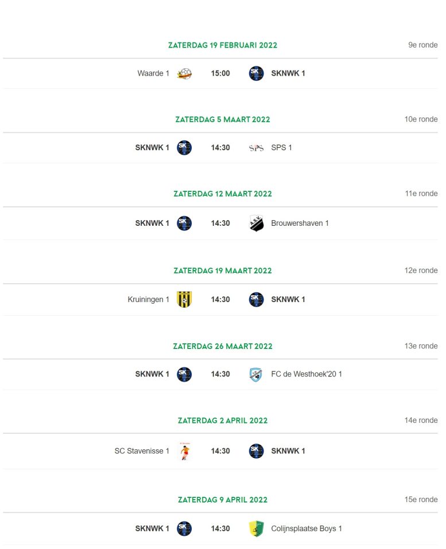Click the Kruiningen yellow-black striped crest
The height and width of the screenshot is (549, 446).
coord(184,299)
